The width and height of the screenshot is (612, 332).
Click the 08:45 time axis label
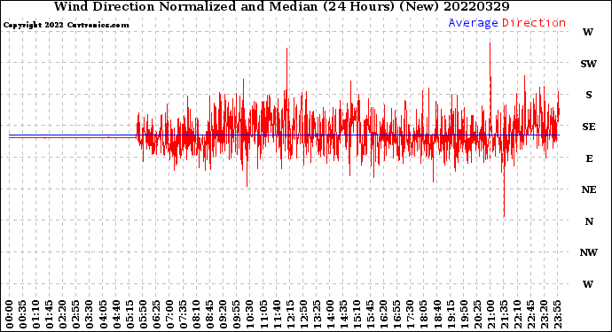point(209,315)
